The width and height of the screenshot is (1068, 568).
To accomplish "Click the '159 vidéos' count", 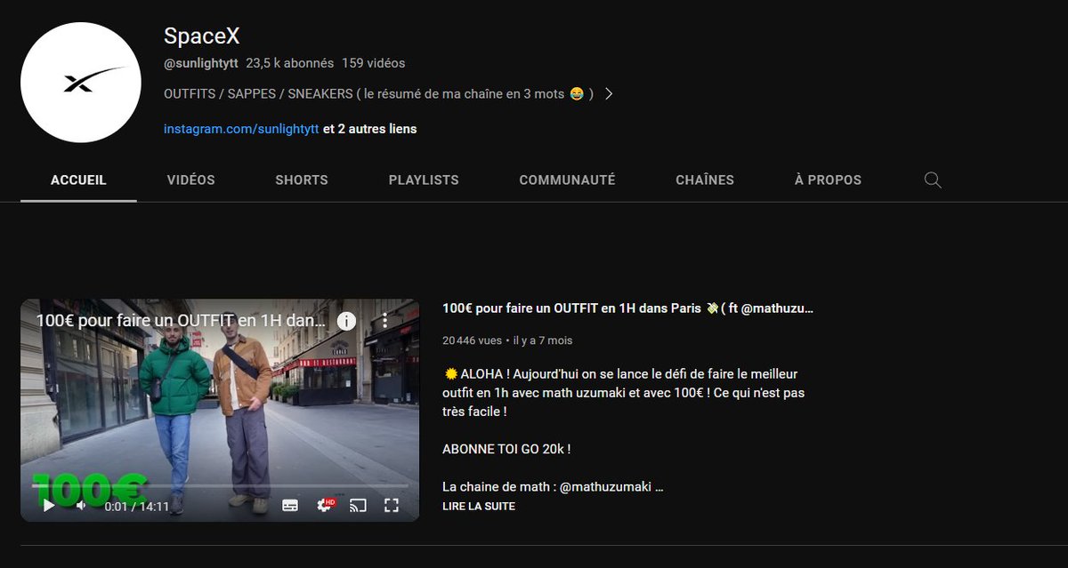I will click(x=374, y=63).
